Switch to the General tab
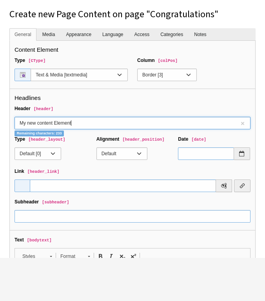265x301 pixels. click(x=23, y=34)
